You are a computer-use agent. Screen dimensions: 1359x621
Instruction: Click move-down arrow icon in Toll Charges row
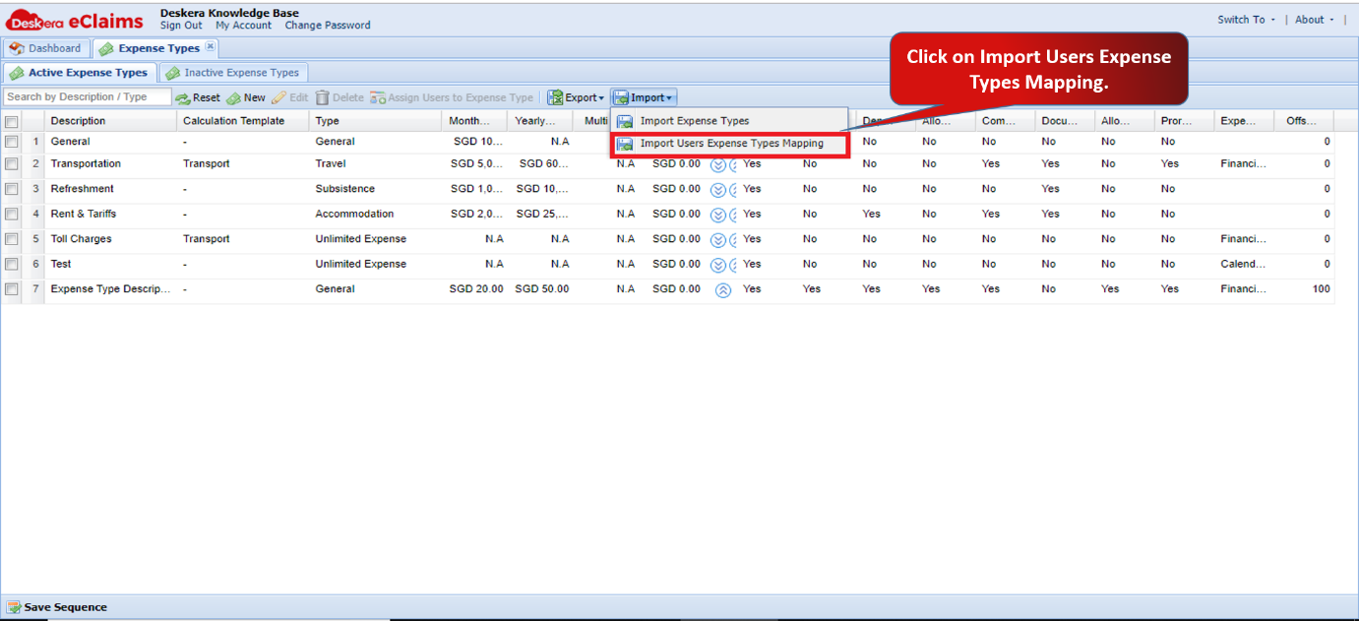point(718,239)
